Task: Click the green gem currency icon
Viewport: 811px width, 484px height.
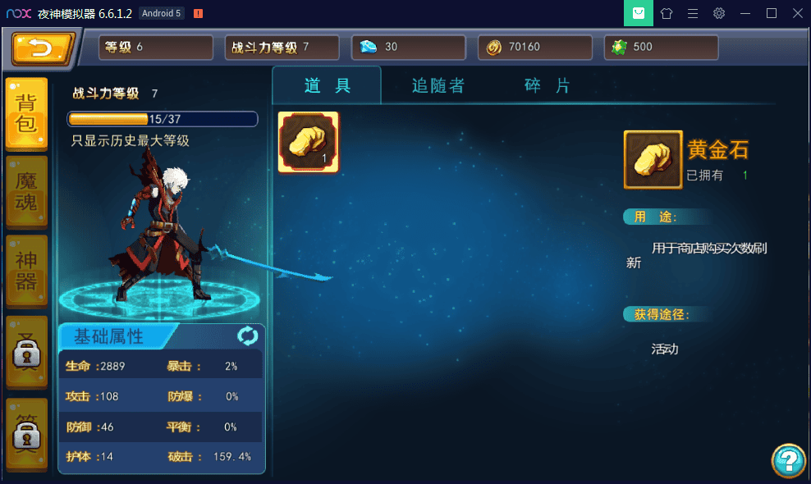Action: tap(619, 48)
